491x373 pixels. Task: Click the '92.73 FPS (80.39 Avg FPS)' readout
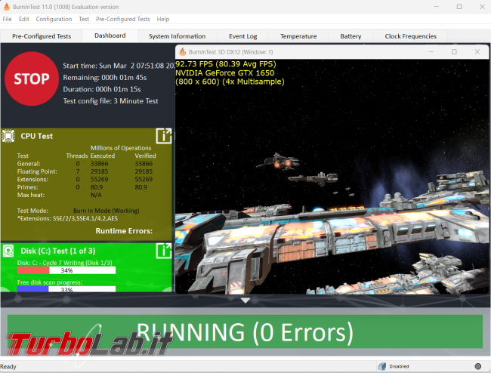[226, 64]
